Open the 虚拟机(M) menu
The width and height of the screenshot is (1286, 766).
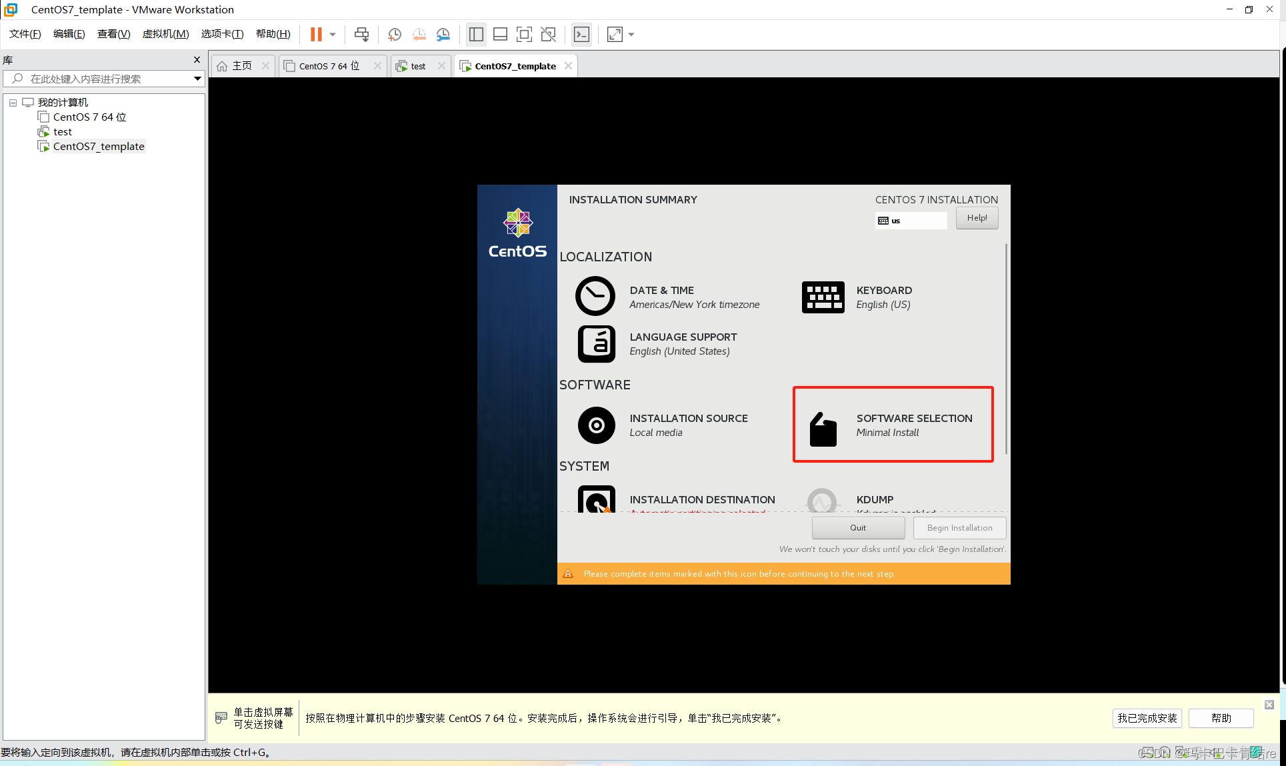[x=165, y=34]
